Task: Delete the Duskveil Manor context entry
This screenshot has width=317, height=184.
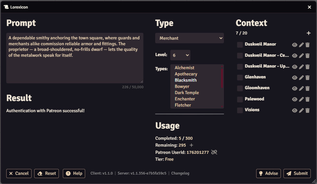Action: click(x=307, y=45)
